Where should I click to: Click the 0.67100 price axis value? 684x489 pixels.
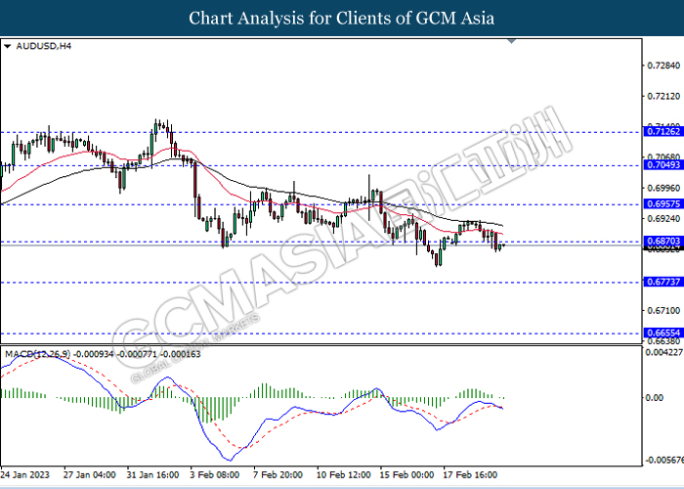click(663, 310)
